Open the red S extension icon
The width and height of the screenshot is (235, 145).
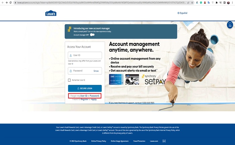coord(205,3)
